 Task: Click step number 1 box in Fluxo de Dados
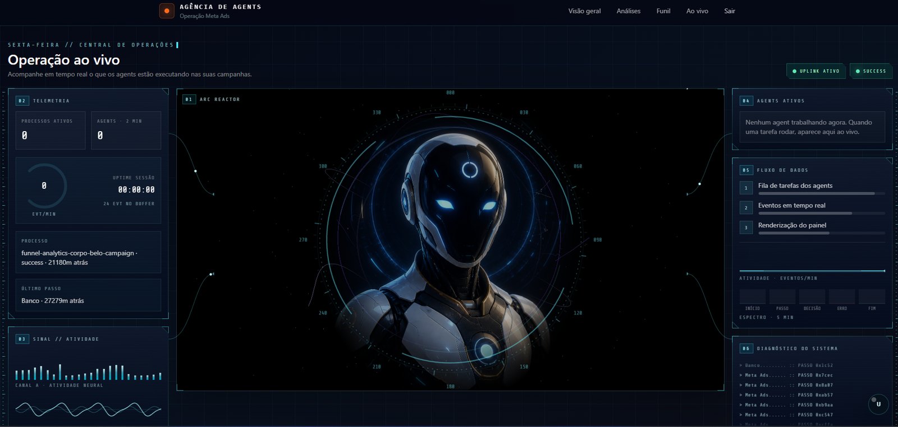coord(746,188)
